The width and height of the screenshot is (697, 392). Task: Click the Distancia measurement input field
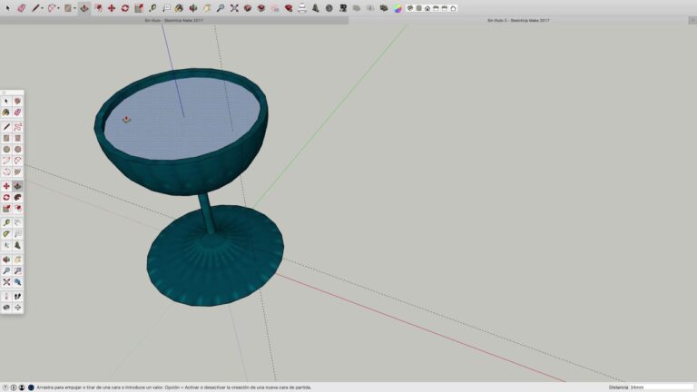pyautogui.click(x=661, y=387)
